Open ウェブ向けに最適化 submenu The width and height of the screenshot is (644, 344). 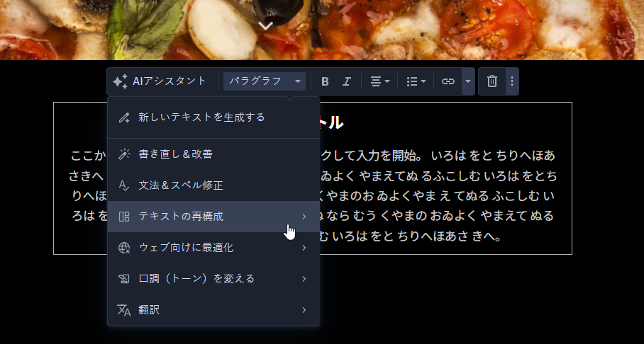[x=213, y=248]
